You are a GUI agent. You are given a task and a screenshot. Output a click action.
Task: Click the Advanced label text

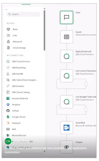pyautogui.click(x=17, y=42)
